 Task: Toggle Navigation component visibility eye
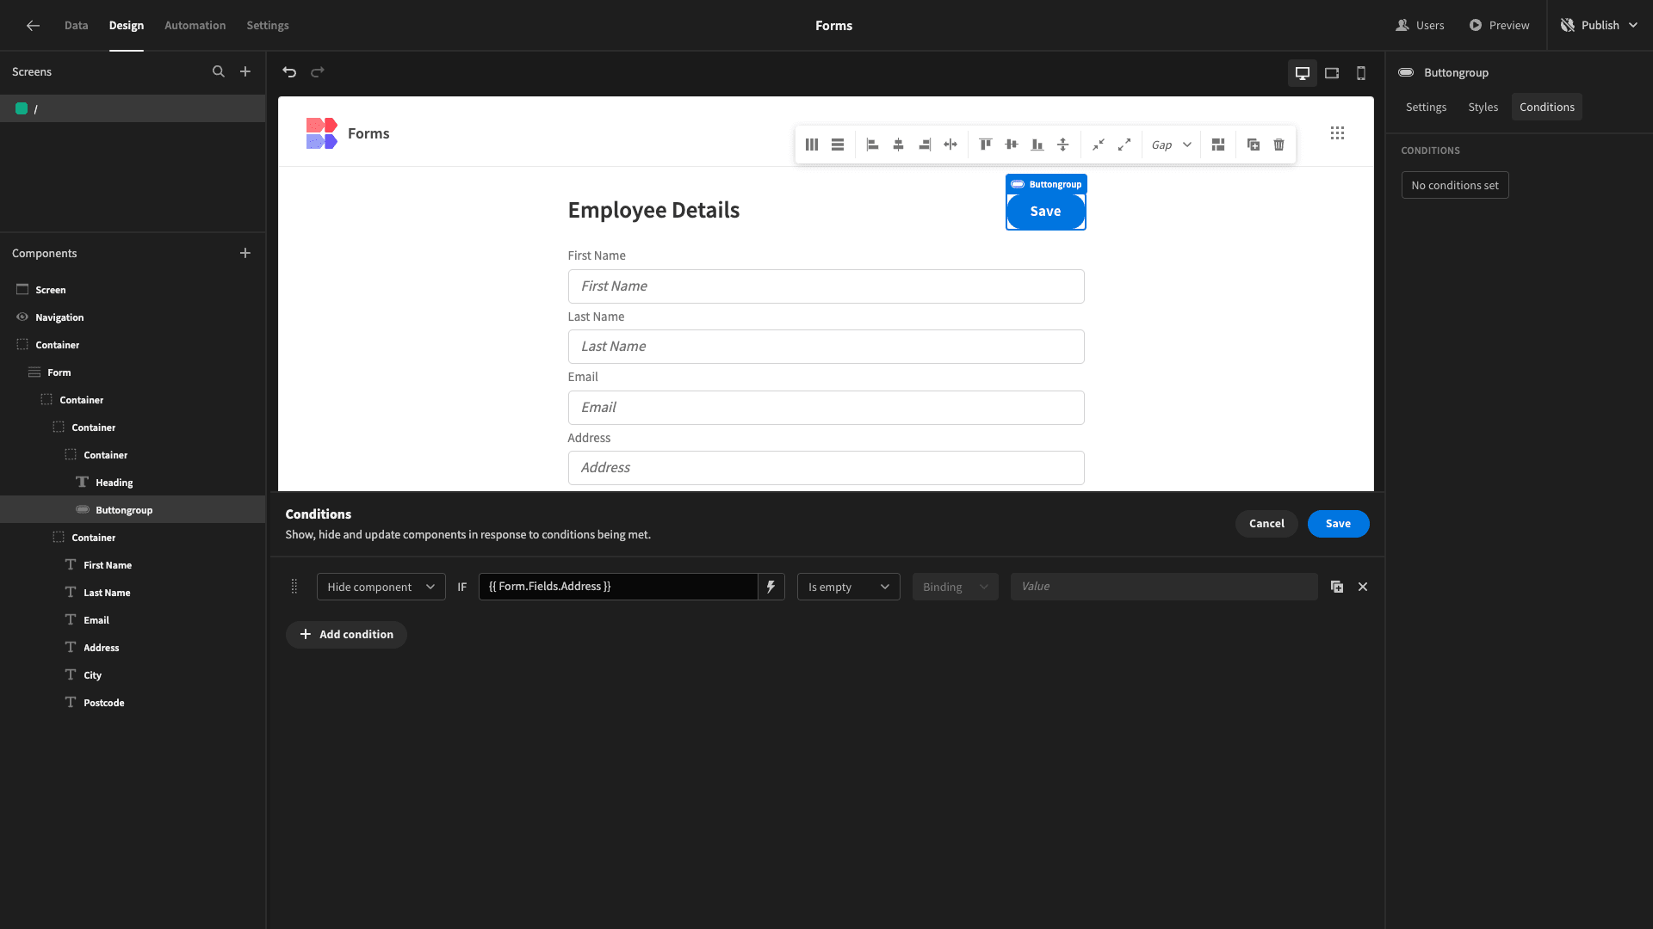click(x=22, y=317)
